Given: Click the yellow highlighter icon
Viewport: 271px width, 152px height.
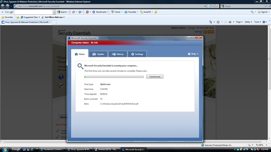Looking at the screenshot, I should coord(156,12).
